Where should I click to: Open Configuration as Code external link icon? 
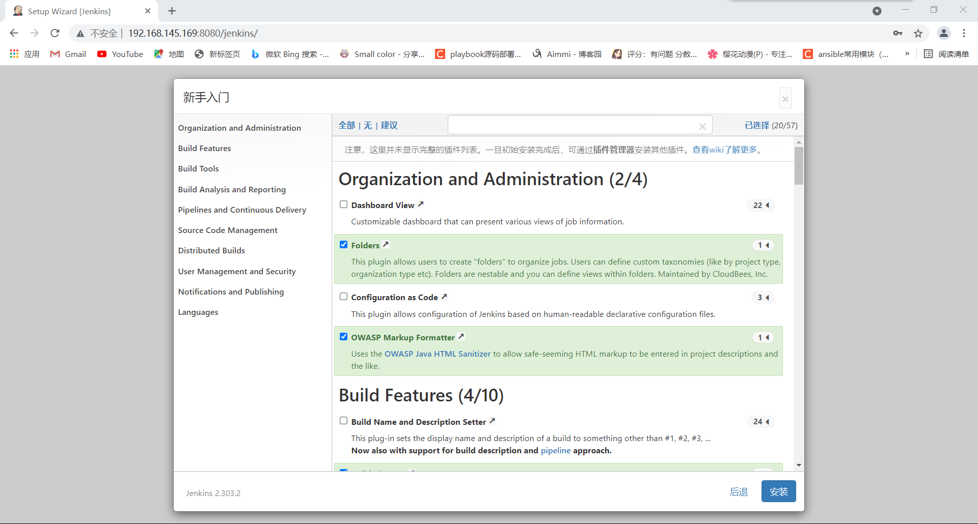(x=444, y=297)
